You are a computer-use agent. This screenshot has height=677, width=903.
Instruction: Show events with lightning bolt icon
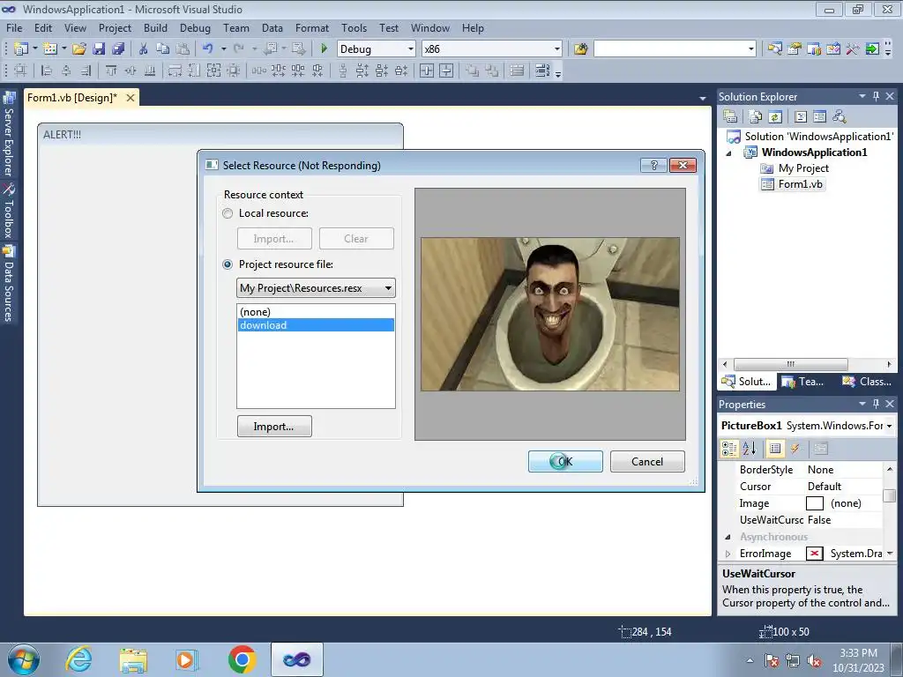tap(795, 449)
